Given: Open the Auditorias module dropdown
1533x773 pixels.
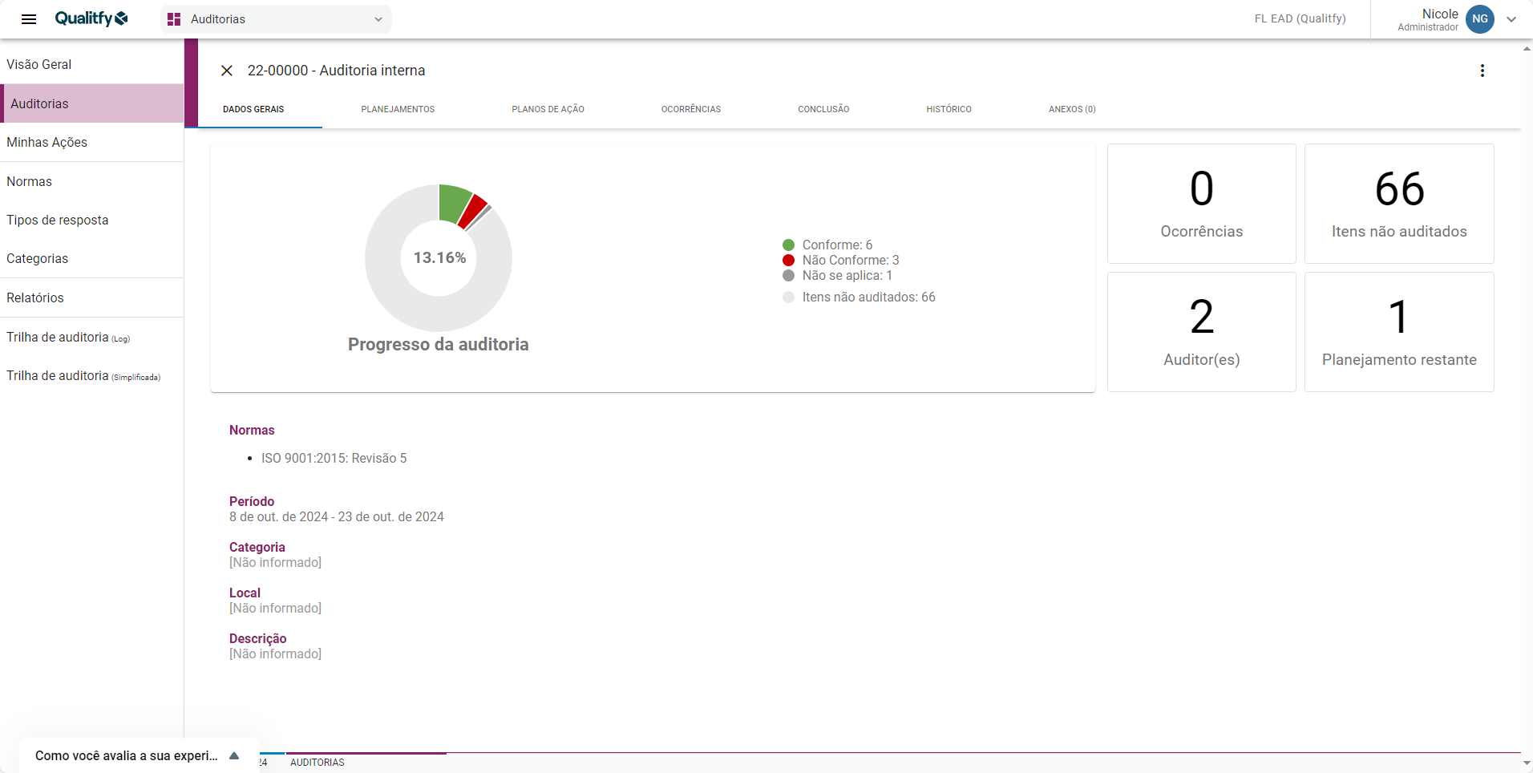Looking at the screenshot, I should point(276,19).
